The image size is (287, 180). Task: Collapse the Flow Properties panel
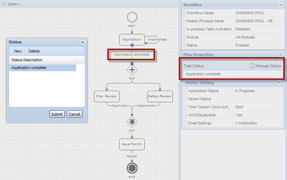tap(280, 54)
